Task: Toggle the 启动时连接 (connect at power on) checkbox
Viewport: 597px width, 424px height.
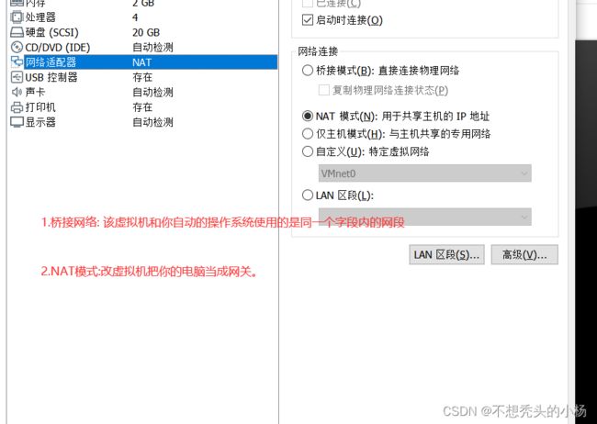Action: 308,20
